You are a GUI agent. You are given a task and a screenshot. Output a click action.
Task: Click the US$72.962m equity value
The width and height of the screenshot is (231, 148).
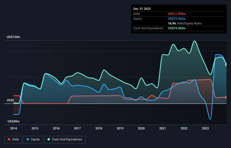pos(177,19)
